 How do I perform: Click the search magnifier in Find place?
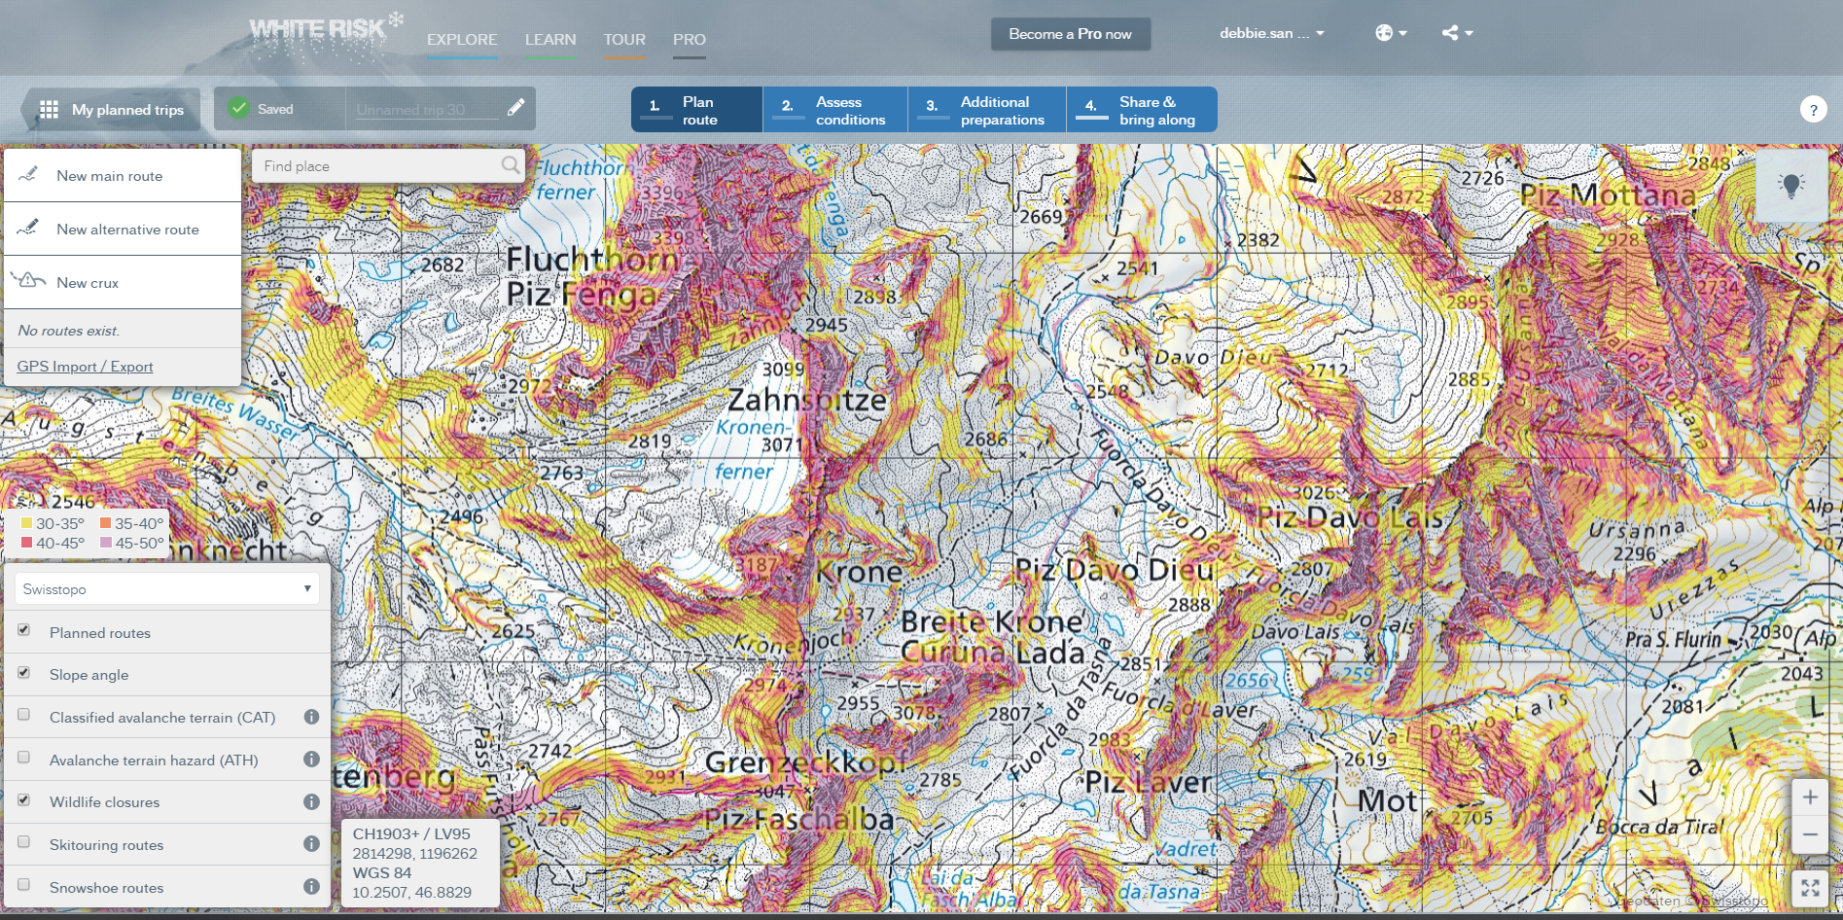tap(510, 165)
